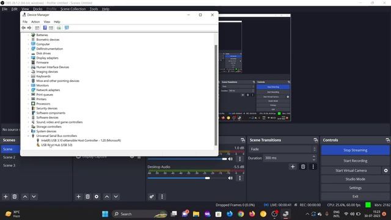Configure virtual camera with the gear icon

click(386, 170)
